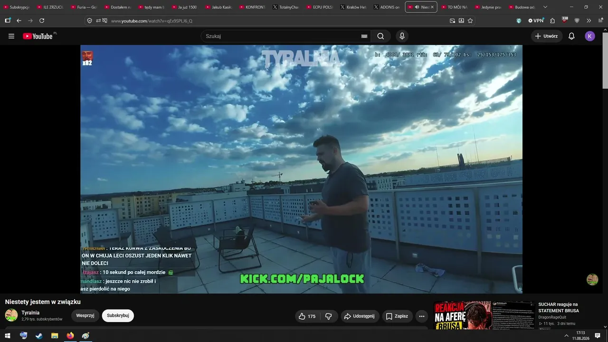Open more actions for the video

tap(421, 316)
